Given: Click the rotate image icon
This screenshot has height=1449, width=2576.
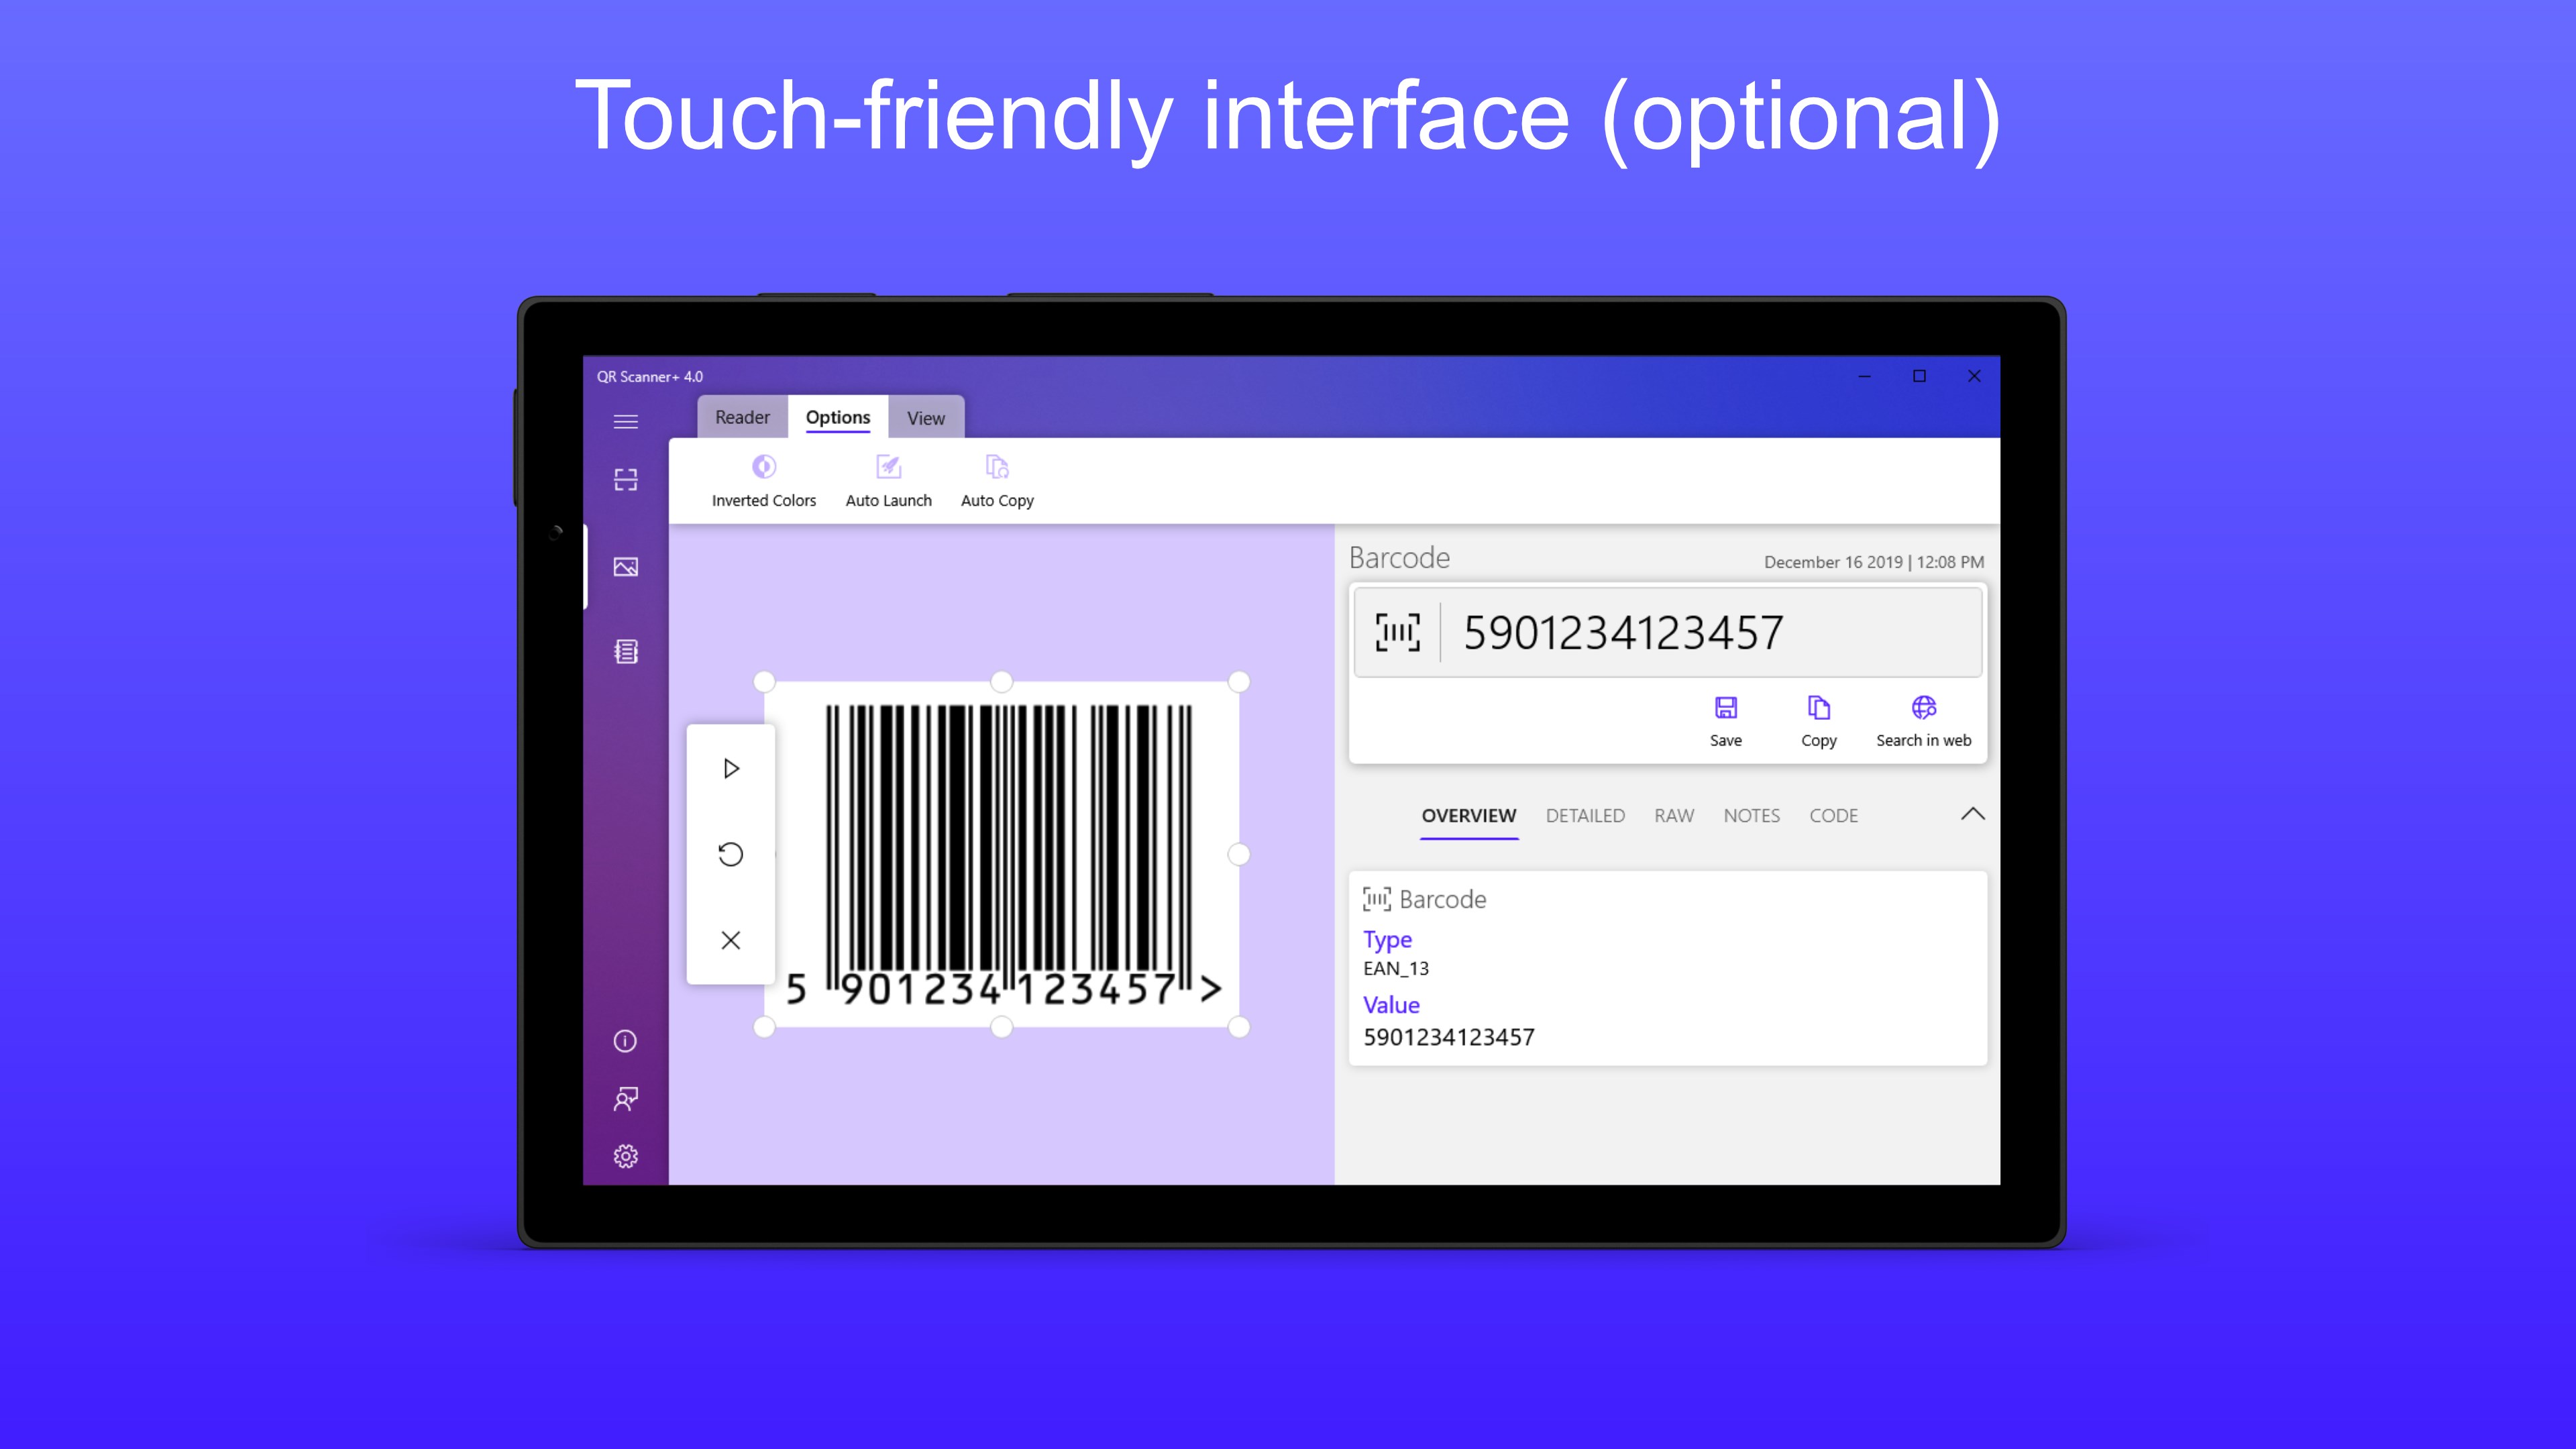Looking at the screenshot, I should tap(731, 854).
